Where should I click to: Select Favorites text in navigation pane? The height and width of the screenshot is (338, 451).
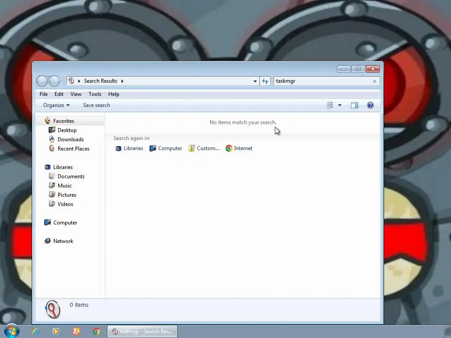pyautogui.click(x=63, y=121)
